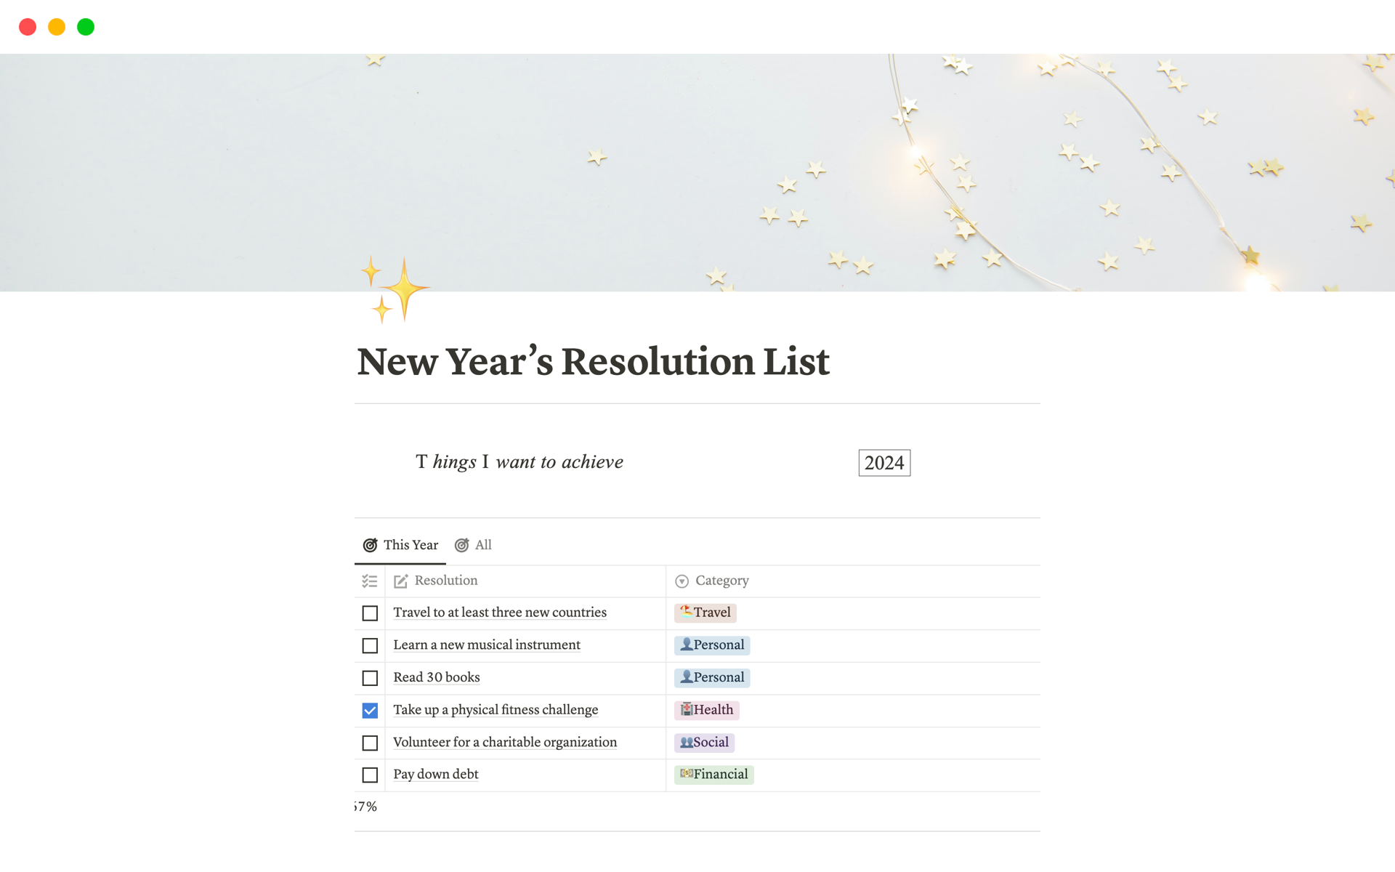Click the Category column dropdown icon

[x=682, y=581]
